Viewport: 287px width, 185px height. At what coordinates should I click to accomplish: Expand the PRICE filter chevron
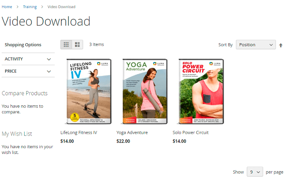pyautogui.click(x=49, y=71)
